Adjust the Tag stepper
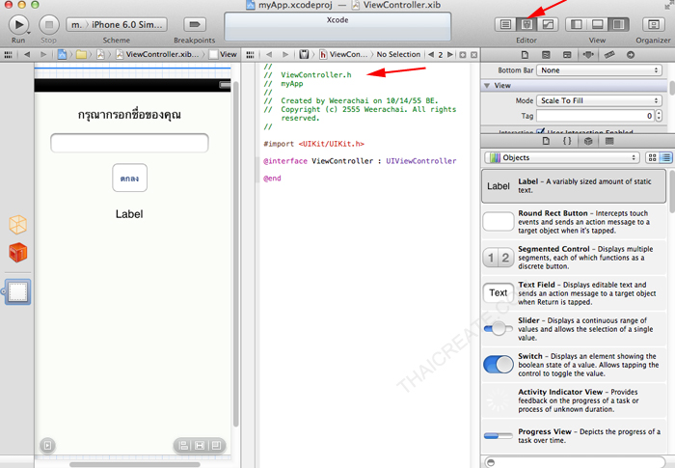 (659, 116)
